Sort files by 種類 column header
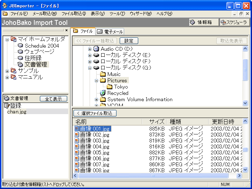The height and width of the screenshot is (189, 252). (188, 122)
